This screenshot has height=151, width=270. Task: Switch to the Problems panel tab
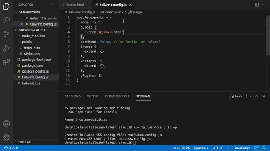(x=73, y=96)
